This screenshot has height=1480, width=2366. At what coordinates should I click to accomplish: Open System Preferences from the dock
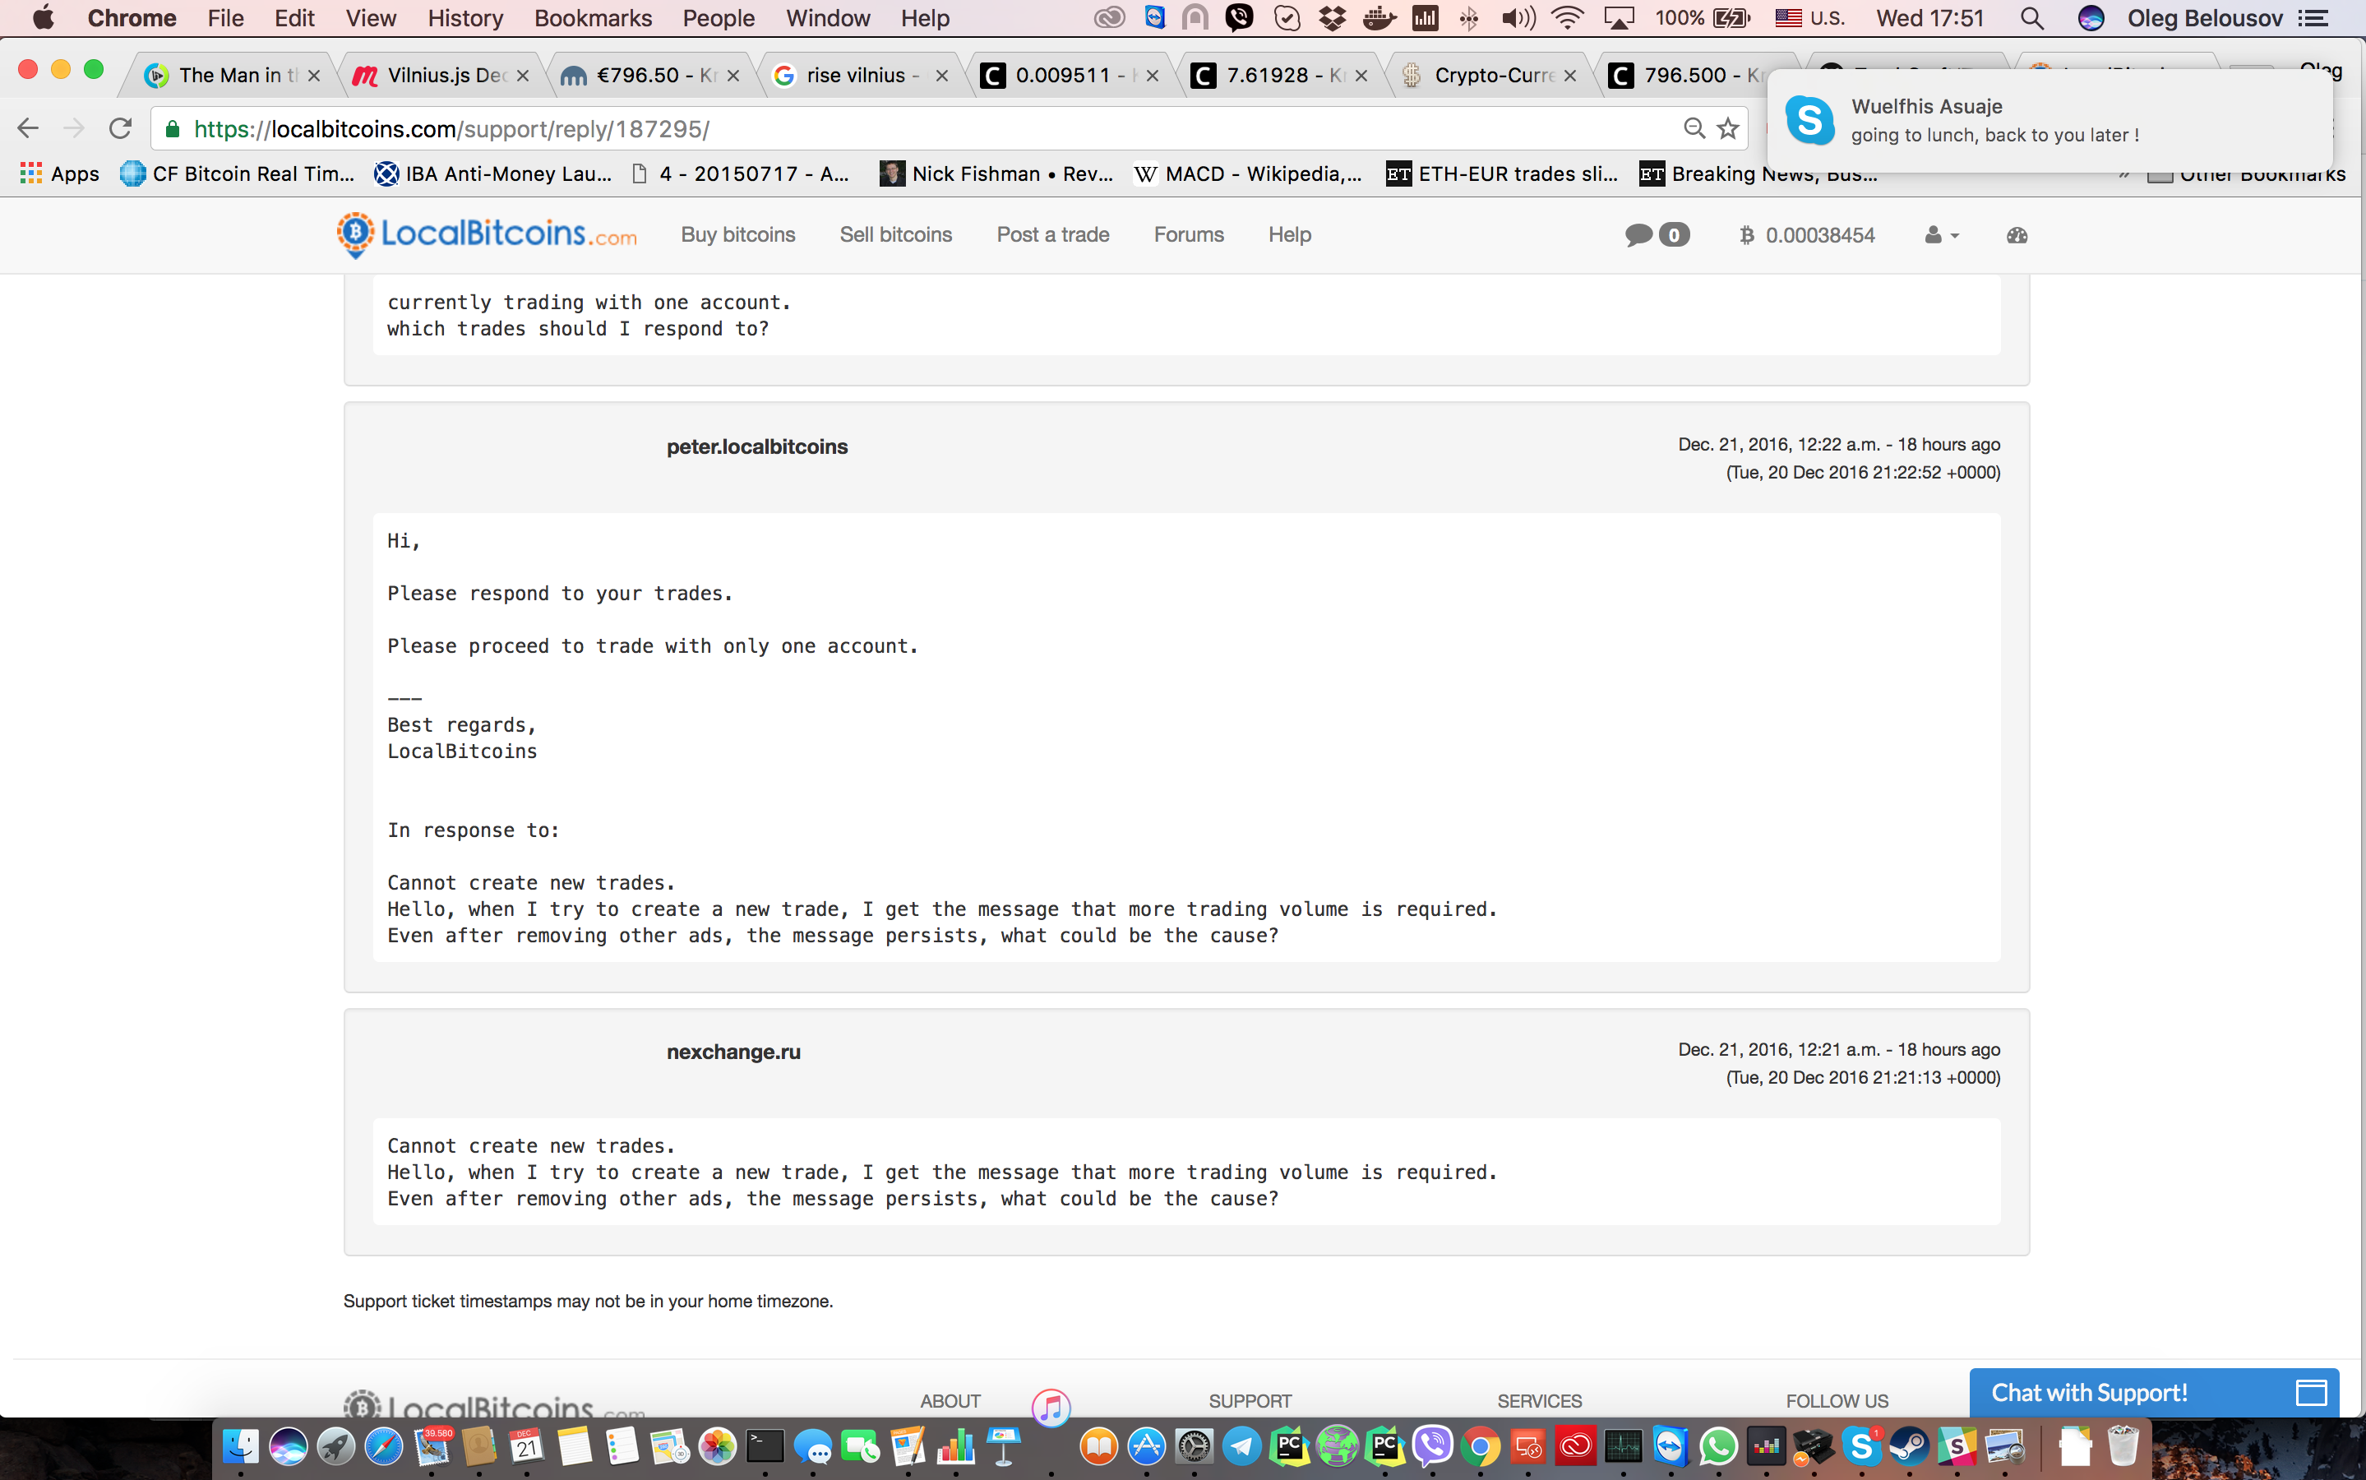tap(1194, 1445)
